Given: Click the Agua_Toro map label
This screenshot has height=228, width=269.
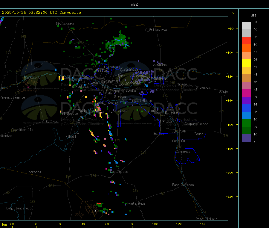Looking at the screenshot, I should 32,77.
